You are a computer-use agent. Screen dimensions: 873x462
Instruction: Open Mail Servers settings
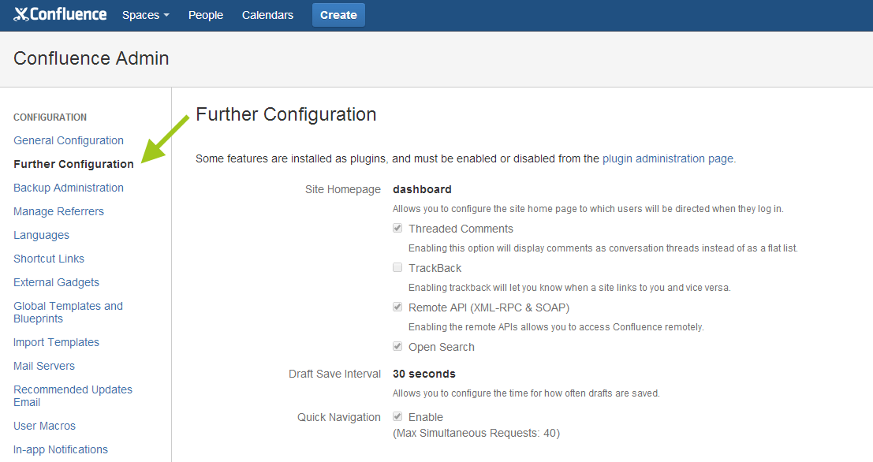click(x=44, y=366)
